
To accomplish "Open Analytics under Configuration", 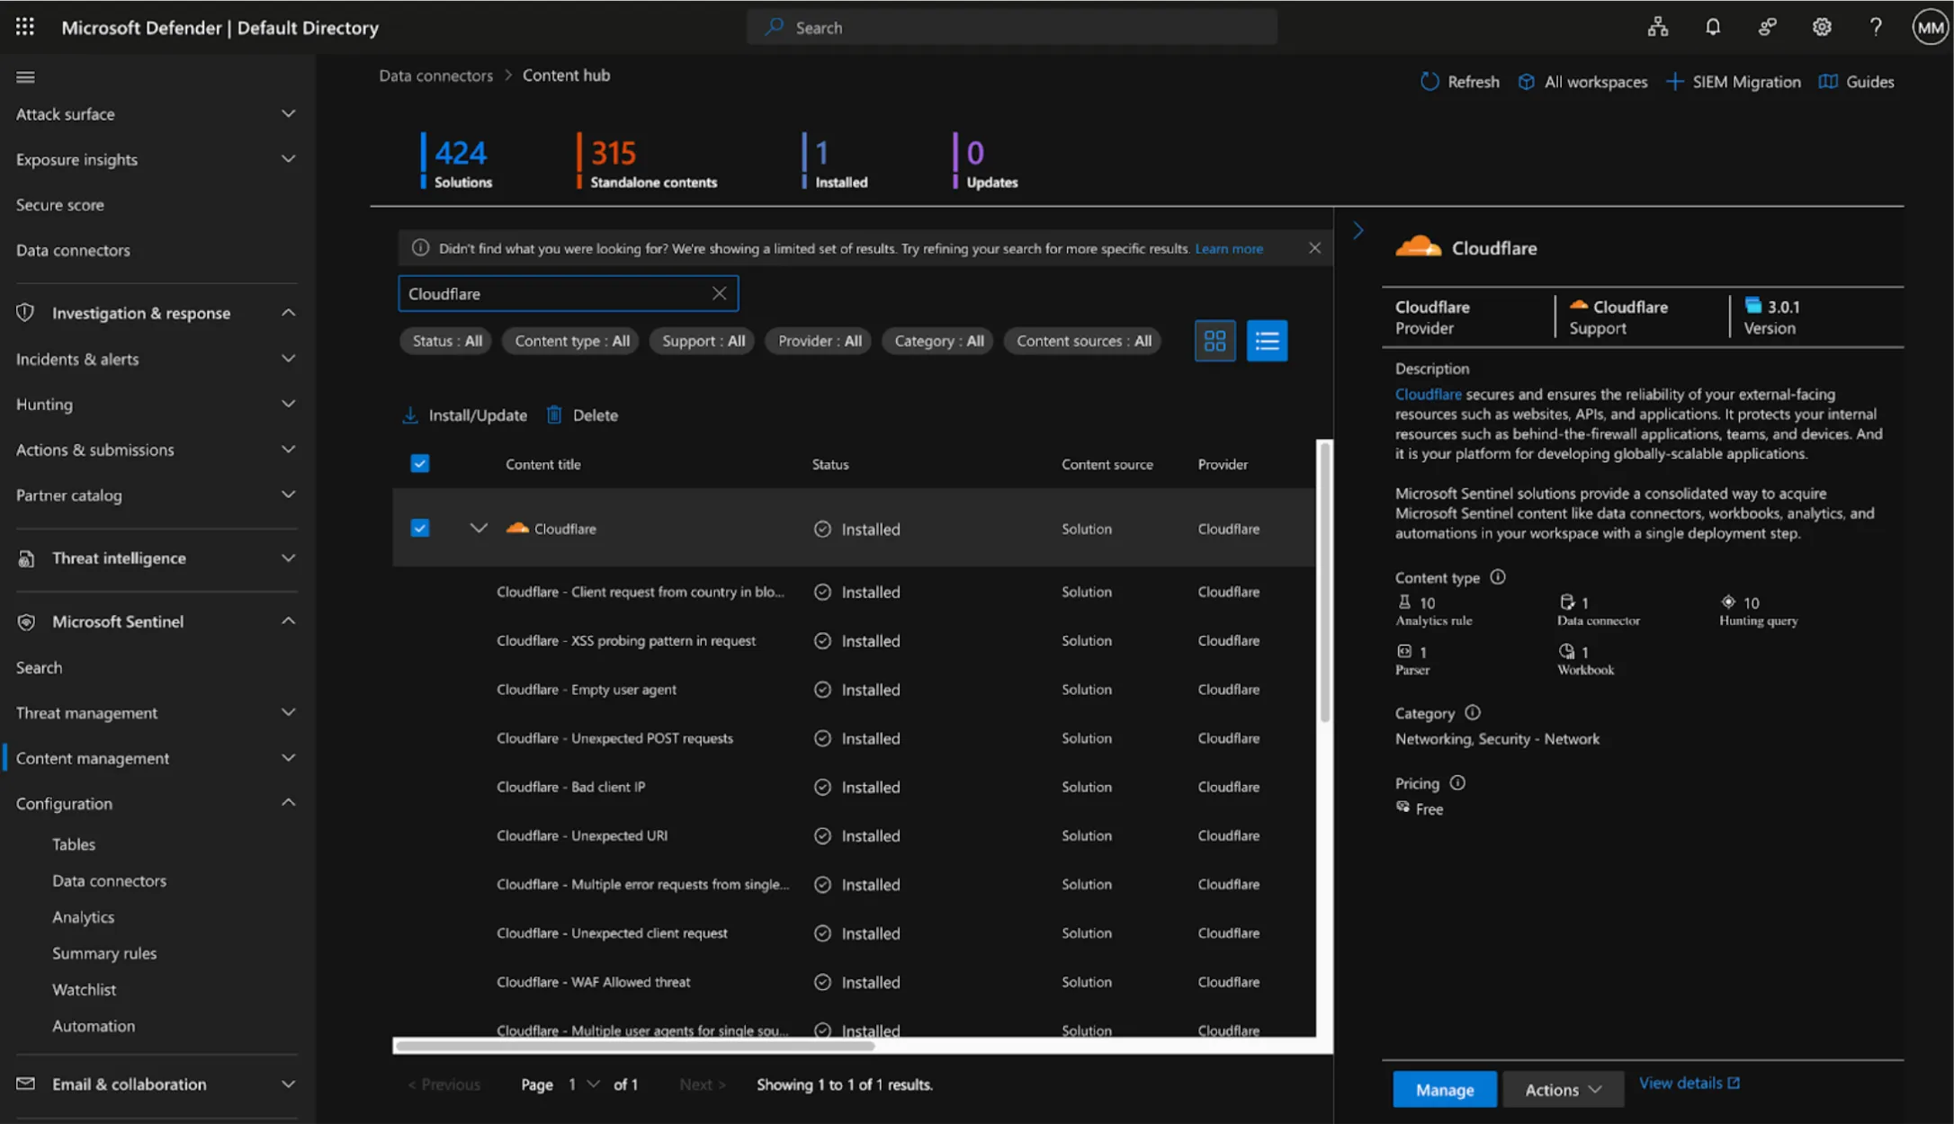I will pyautogui.click(x=83, y=916).
